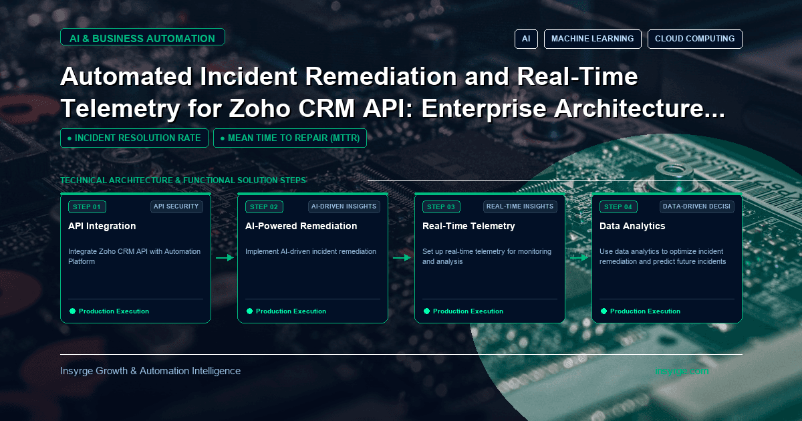Click the green status dot in API Integration card
The height and width of the screenshot is (421, 802).
[x=72, y=311]
